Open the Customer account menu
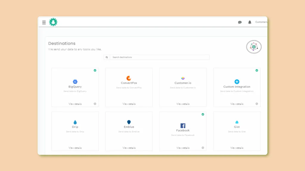 click(x=261, y=22)
